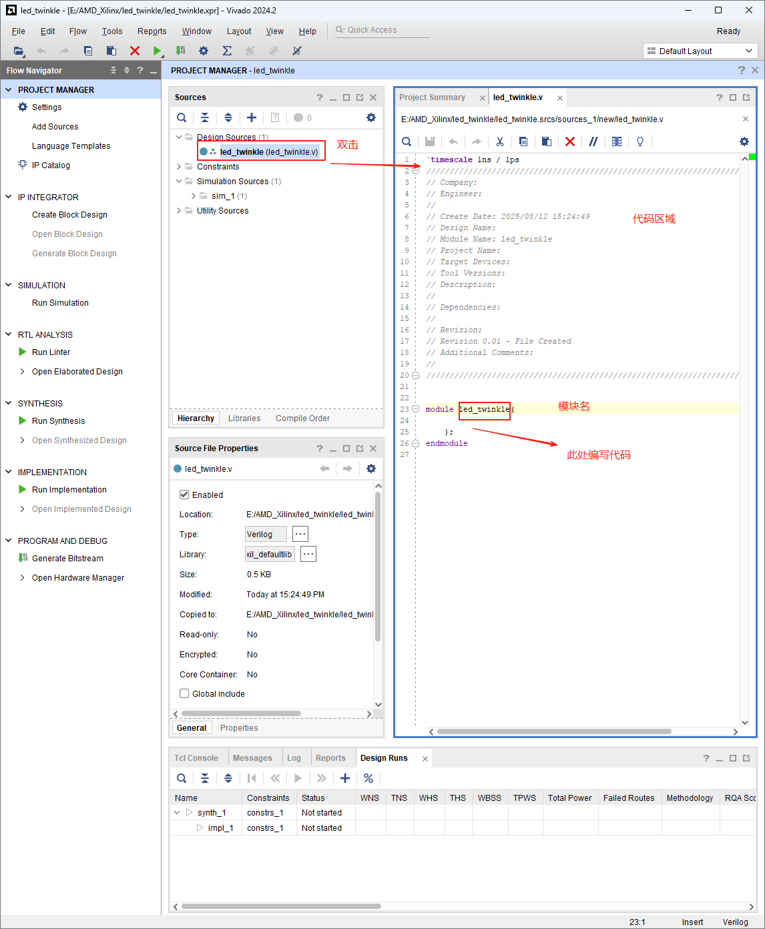Image resolution: width=765 pixels, height=929 pixels.
Task: Open the Reports menu
Action: click(x=152, y=31)
